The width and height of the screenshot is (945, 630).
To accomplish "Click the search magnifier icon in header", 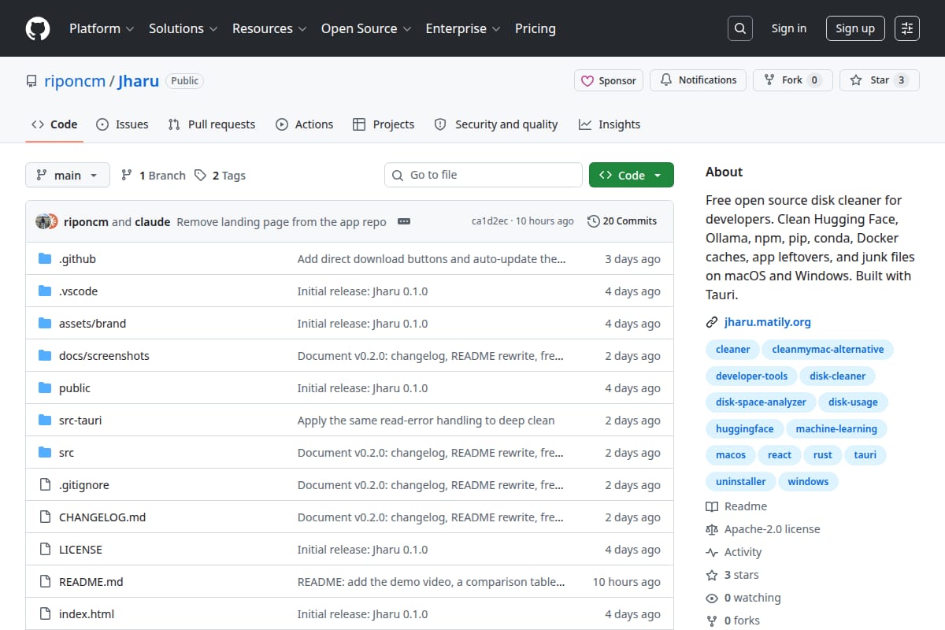I will click(739, 28).
